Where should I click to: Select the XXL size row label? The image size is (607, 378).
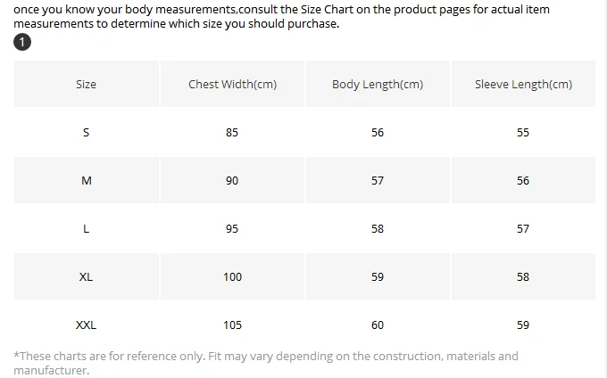(x=87, y=325)
